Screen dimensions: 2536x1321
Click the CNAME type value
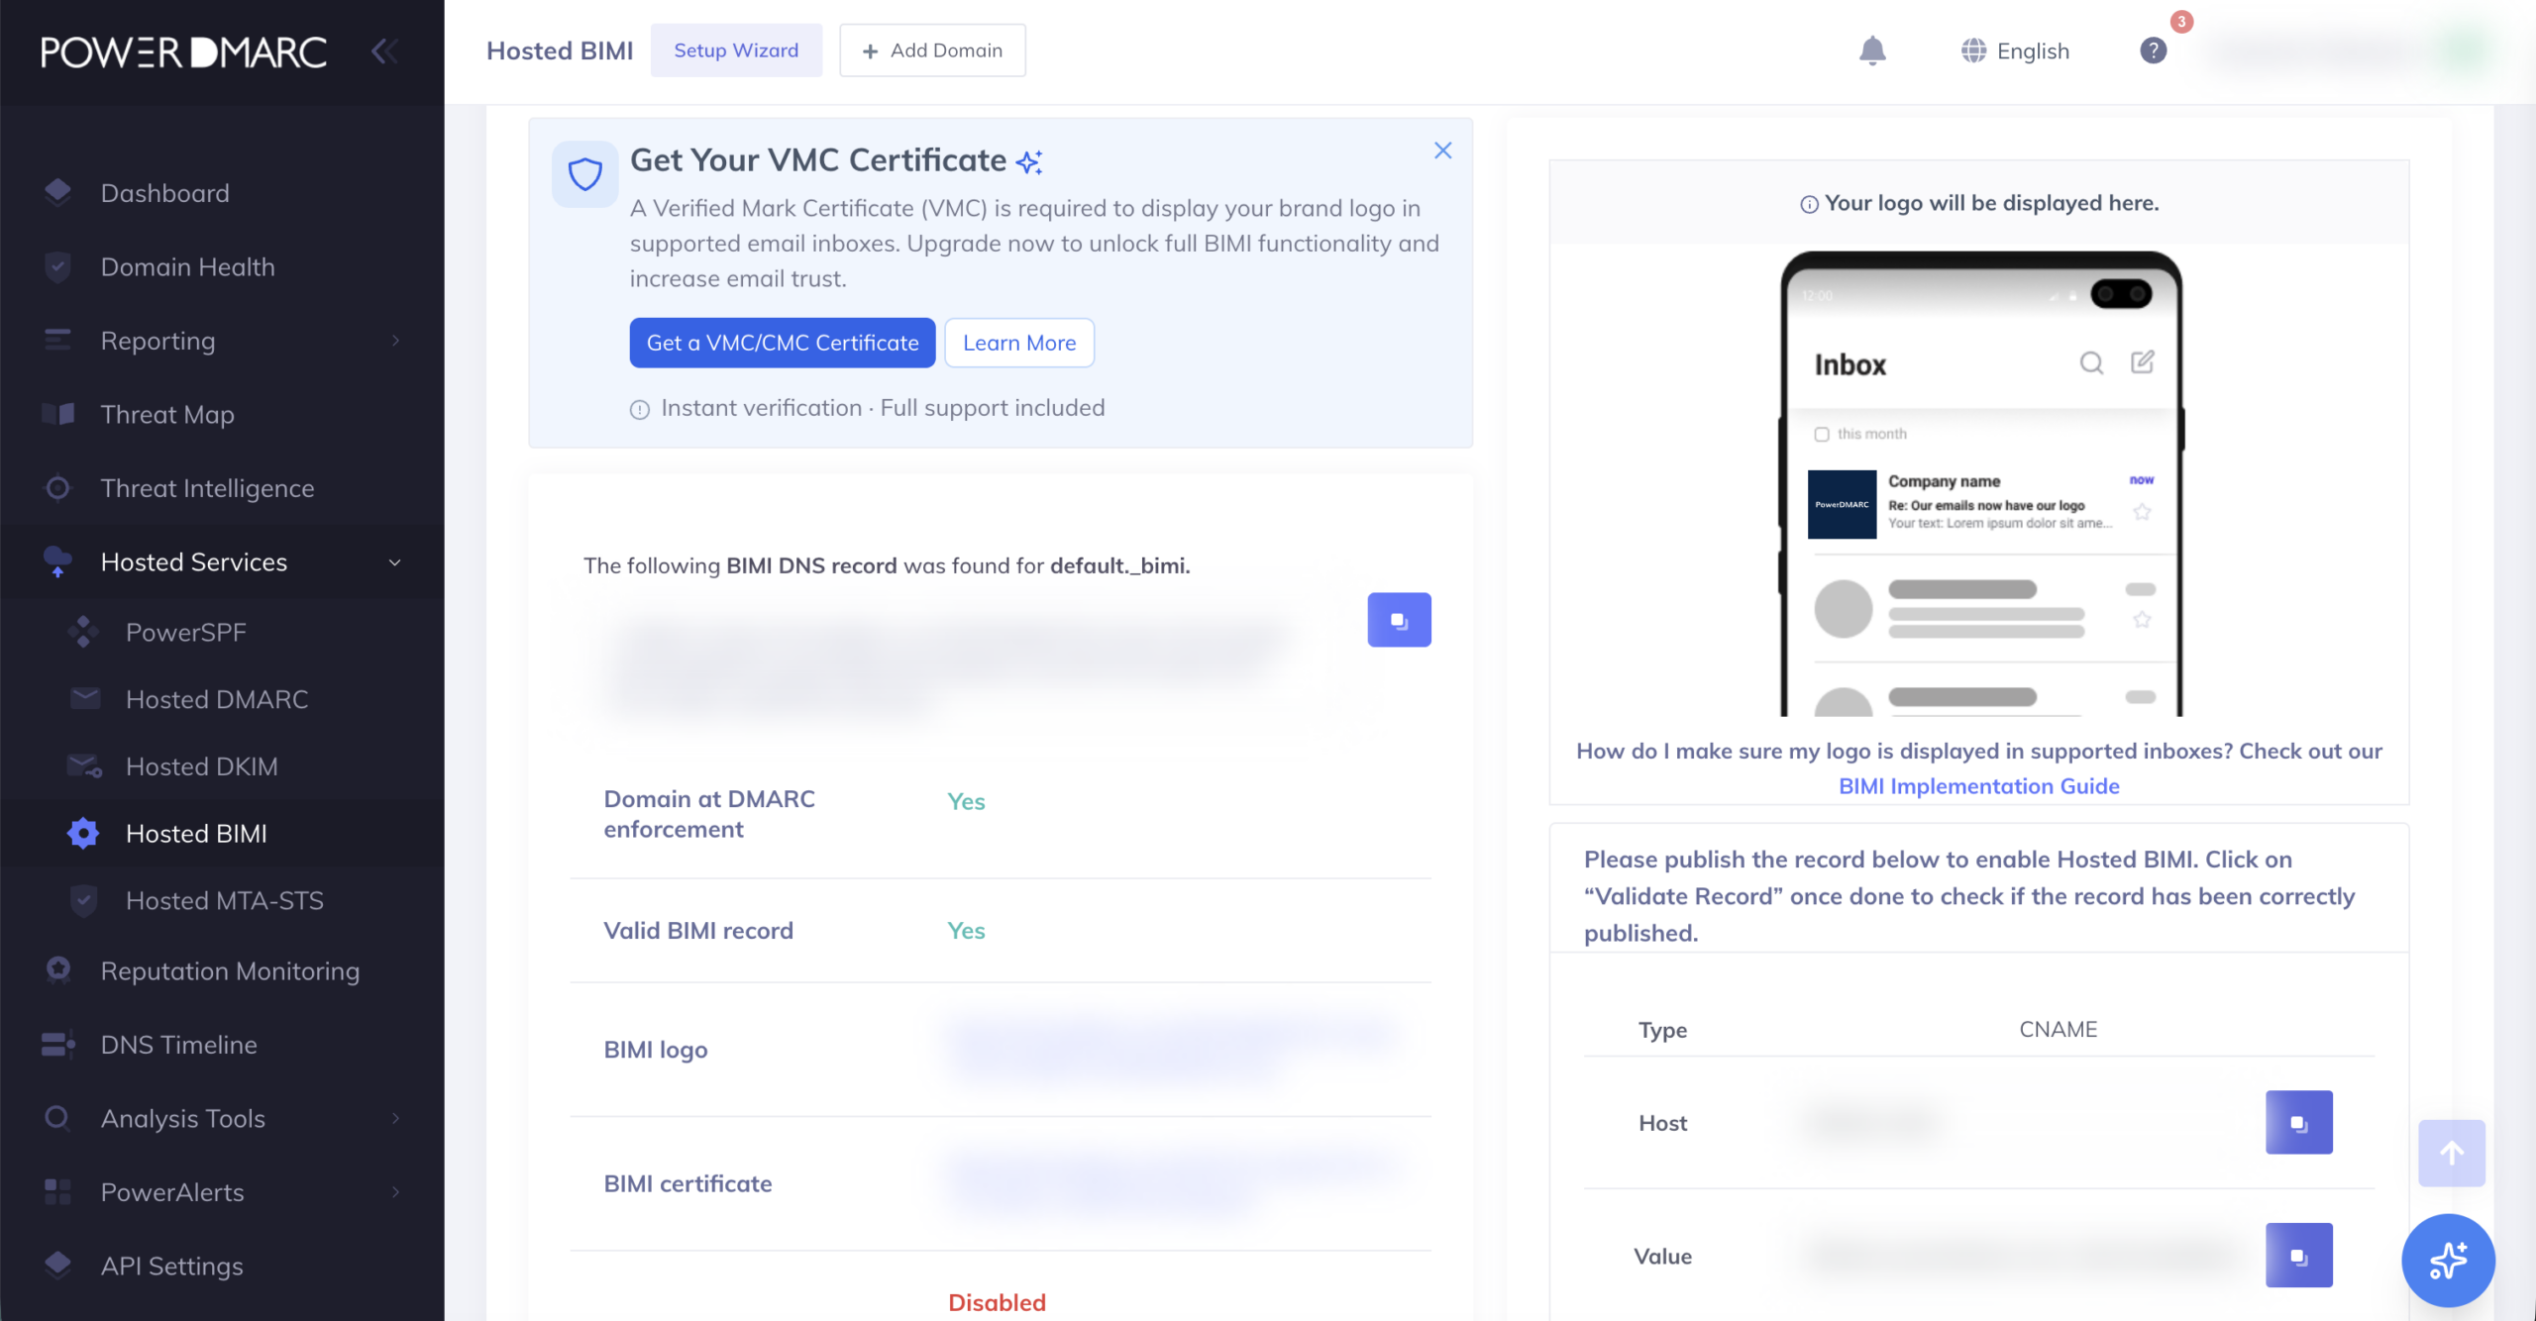coord(2059,1029)
